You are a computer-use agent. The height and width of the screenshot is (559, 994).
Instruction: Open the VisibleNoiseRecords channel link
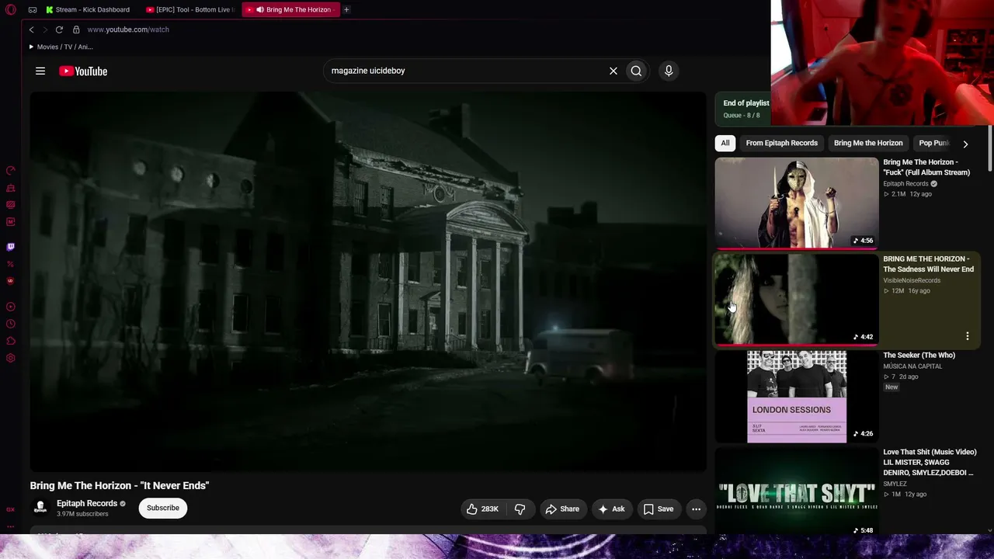(x=912, y=280)
